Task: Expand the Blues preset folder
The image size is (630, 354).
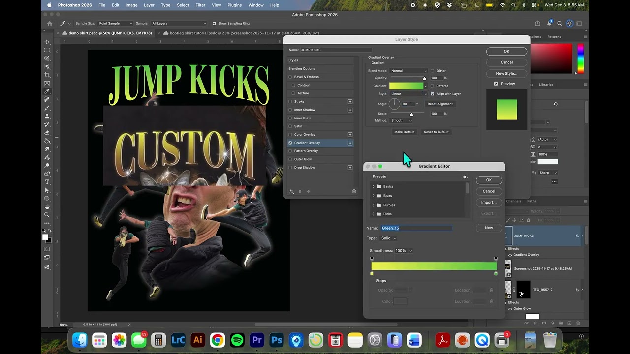Action: click(x=374, y=196)
